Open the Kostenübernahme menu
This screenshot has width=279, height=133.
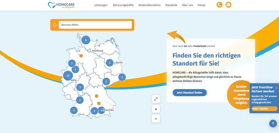pos(149,5)
